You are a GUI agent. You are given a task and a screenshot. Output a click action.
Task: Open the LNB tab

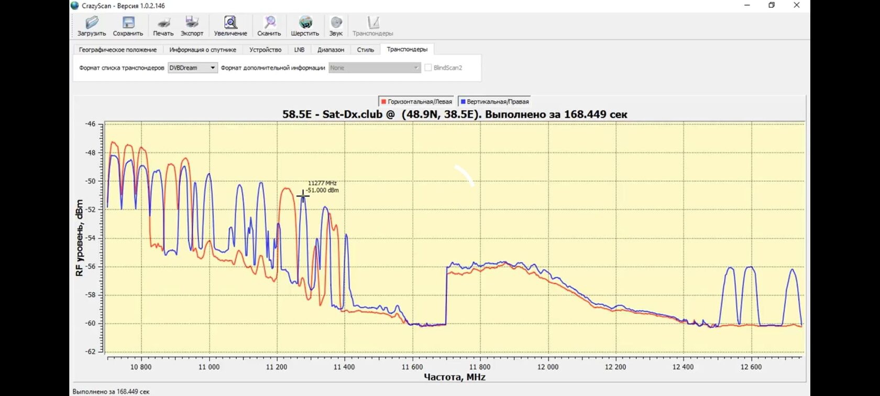pyautogui.click(x=299, y=50)
